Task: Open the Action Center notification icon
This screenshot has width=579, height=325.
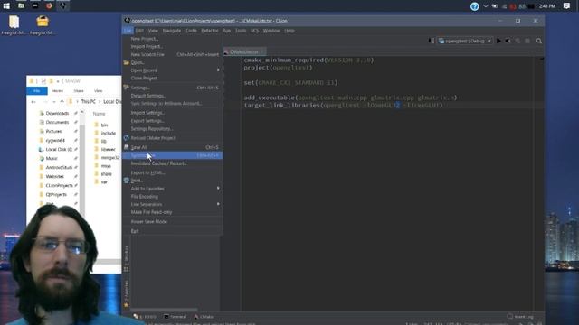Action: [566, 6]
